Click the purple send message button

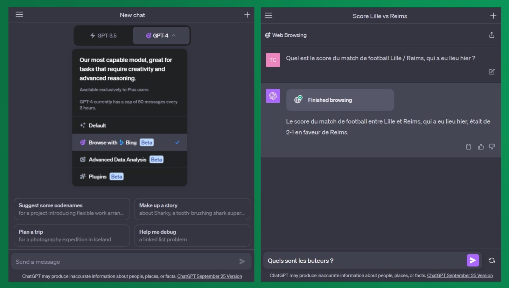[473, 260]
